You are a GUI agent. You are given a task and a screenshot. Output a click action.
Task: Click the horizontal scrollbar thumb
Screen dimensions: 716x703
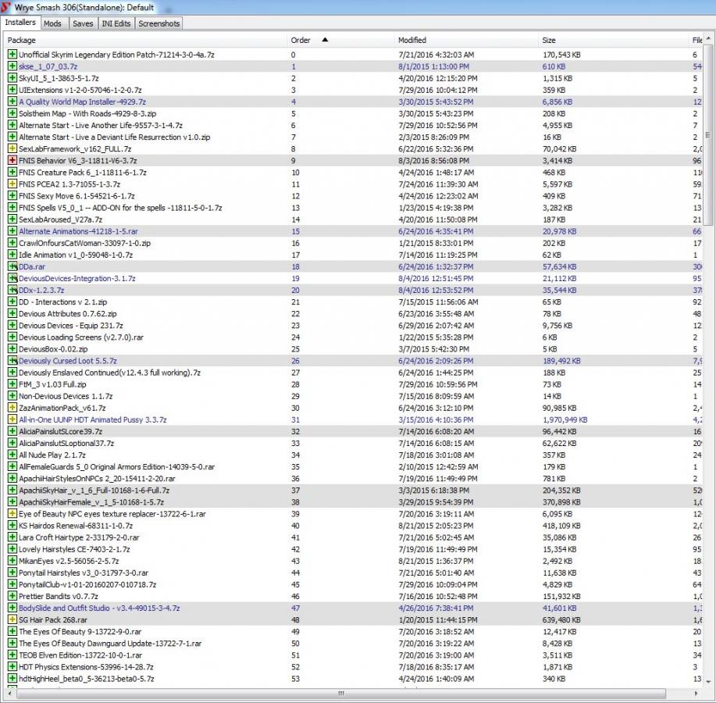coord(340,693)
